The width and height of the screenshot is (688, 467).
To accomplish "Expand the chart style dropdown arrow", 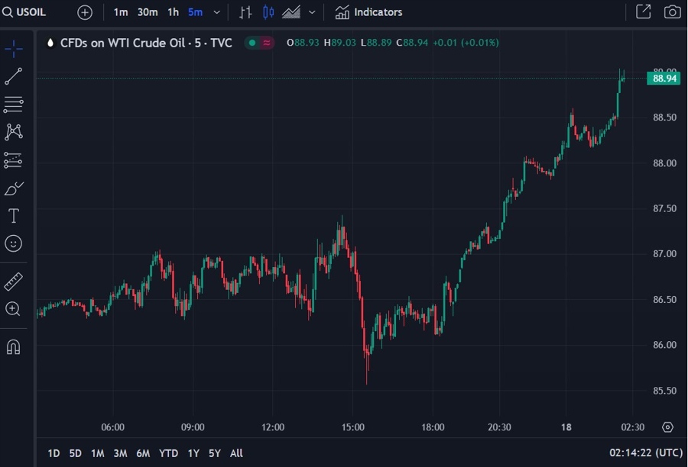I will click(311, 11).
